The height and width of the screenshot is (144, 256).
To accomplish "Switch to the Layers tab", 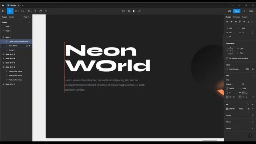I will pos(5,17).
